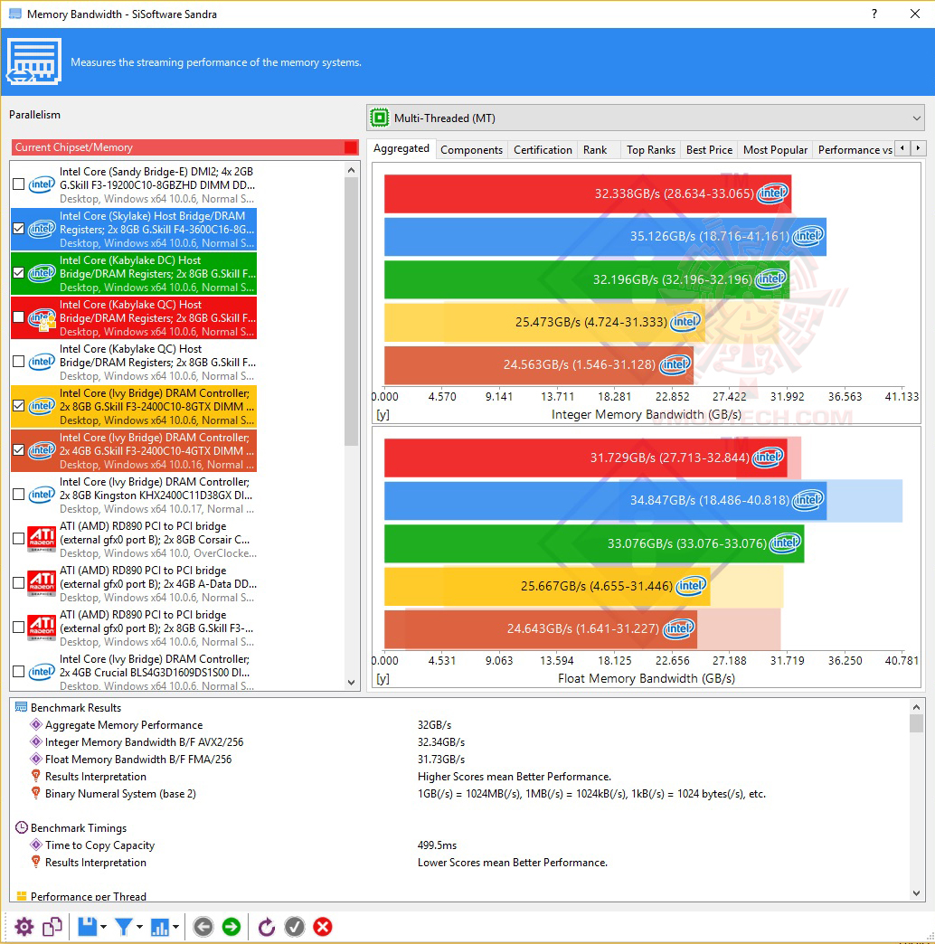Screen dimensions: 935x944
Task: Click the help question mark in title bar
Action: [874, 14]
